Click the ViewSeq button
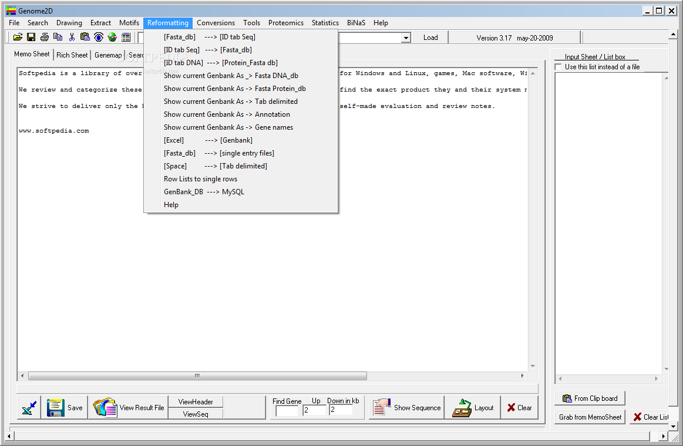 coord(196,414)
